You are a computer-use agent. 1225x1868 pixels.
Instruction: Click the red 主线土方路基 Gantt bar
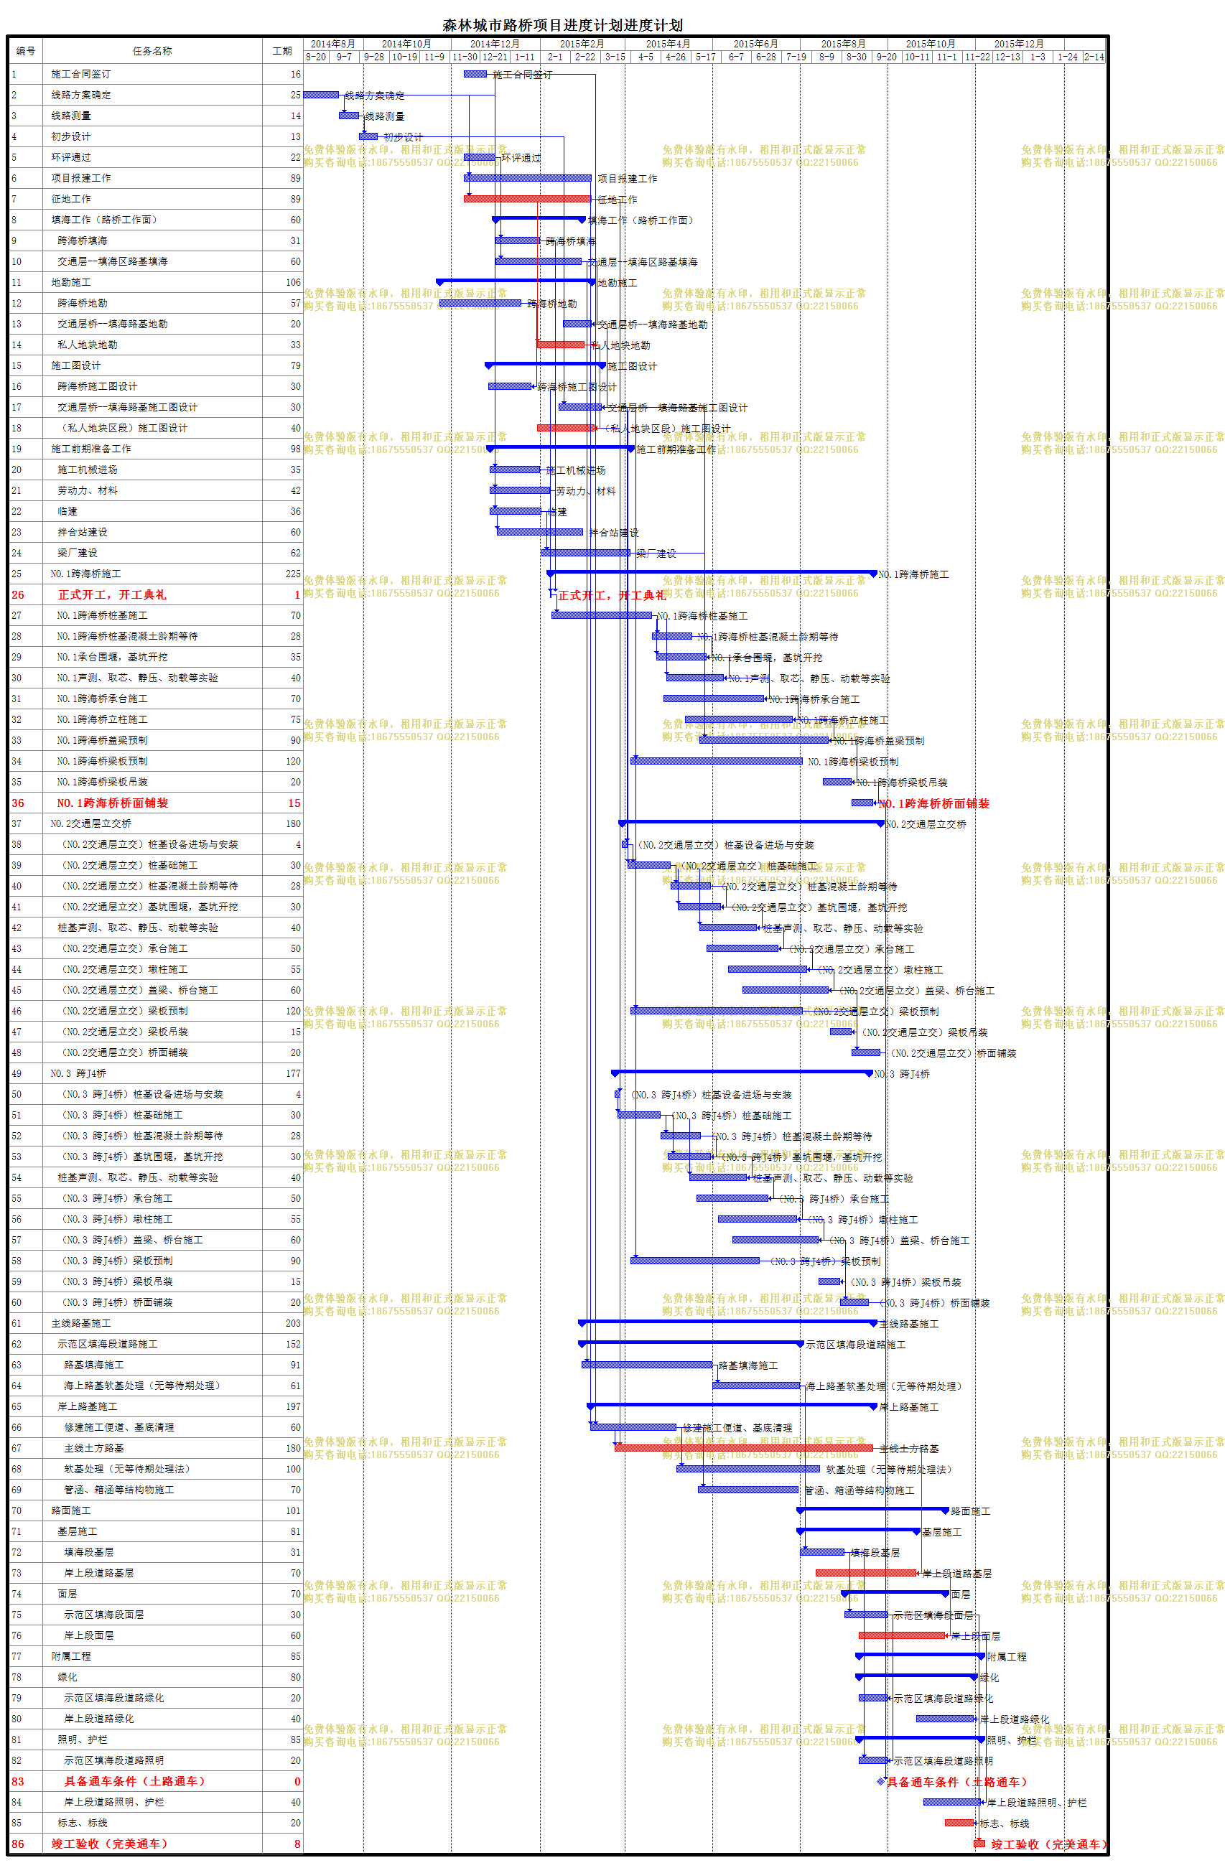click(744, 1447)
